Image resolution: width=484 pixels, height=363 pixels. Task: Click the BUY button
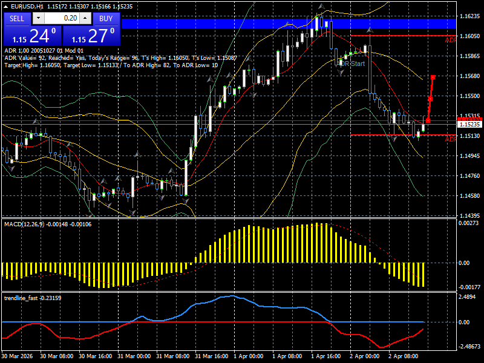(106, 19)
